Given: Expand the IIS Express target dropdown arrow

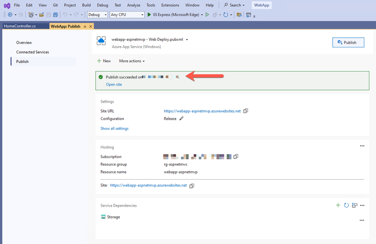Looking at the screenshot, I should (x=202, y=15).
